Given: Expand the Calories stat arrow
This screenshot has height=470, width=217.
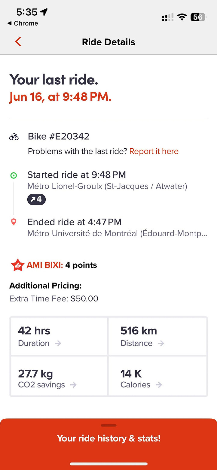Looking at the screenshot, I should pyautogui.click(x=159, y=385).
